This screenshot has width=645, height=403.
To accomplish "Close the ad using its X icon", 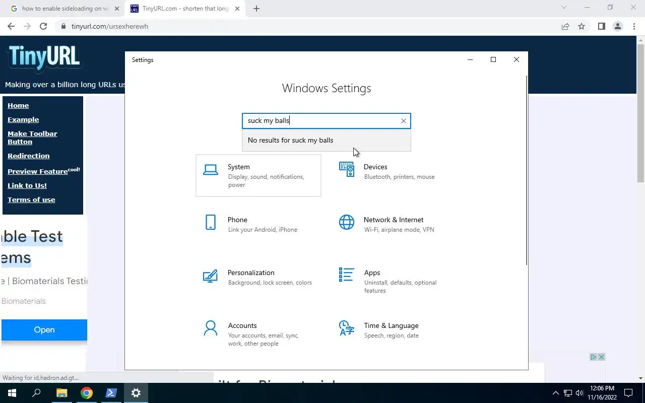I will click(x=601, y=357).
